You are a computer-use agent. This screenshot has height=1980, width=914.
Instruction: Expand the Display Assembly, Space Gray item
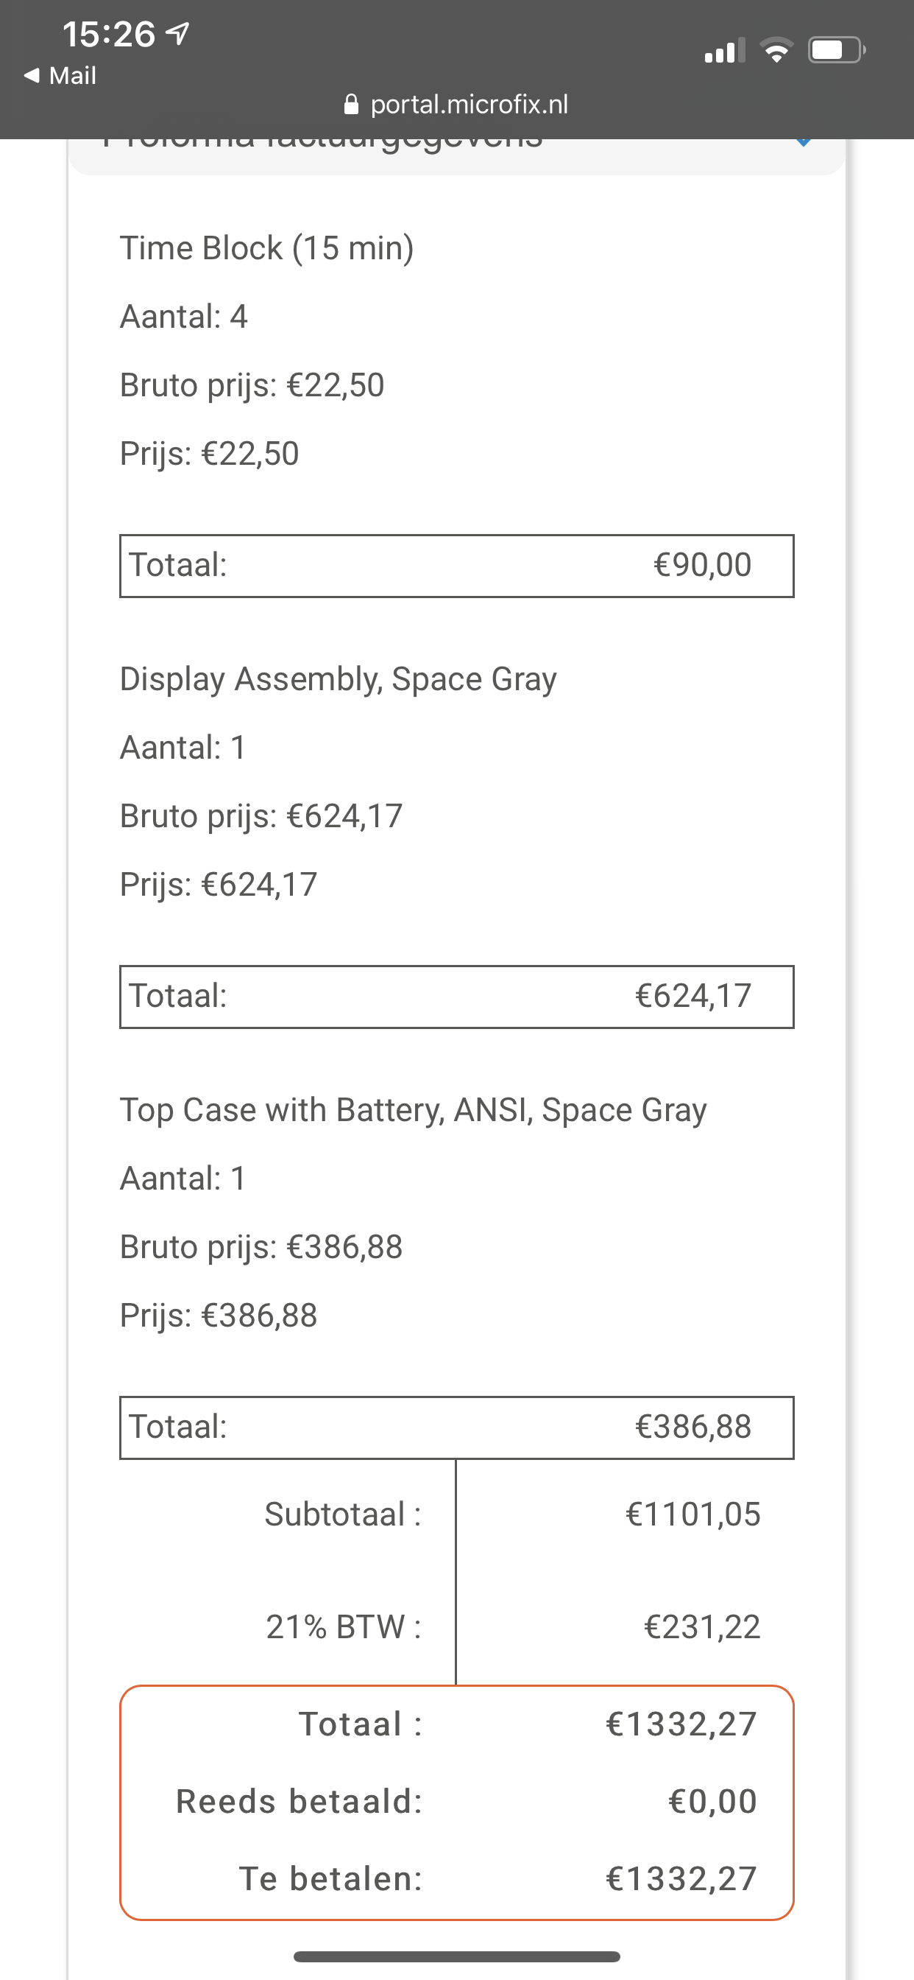(338, 678)
